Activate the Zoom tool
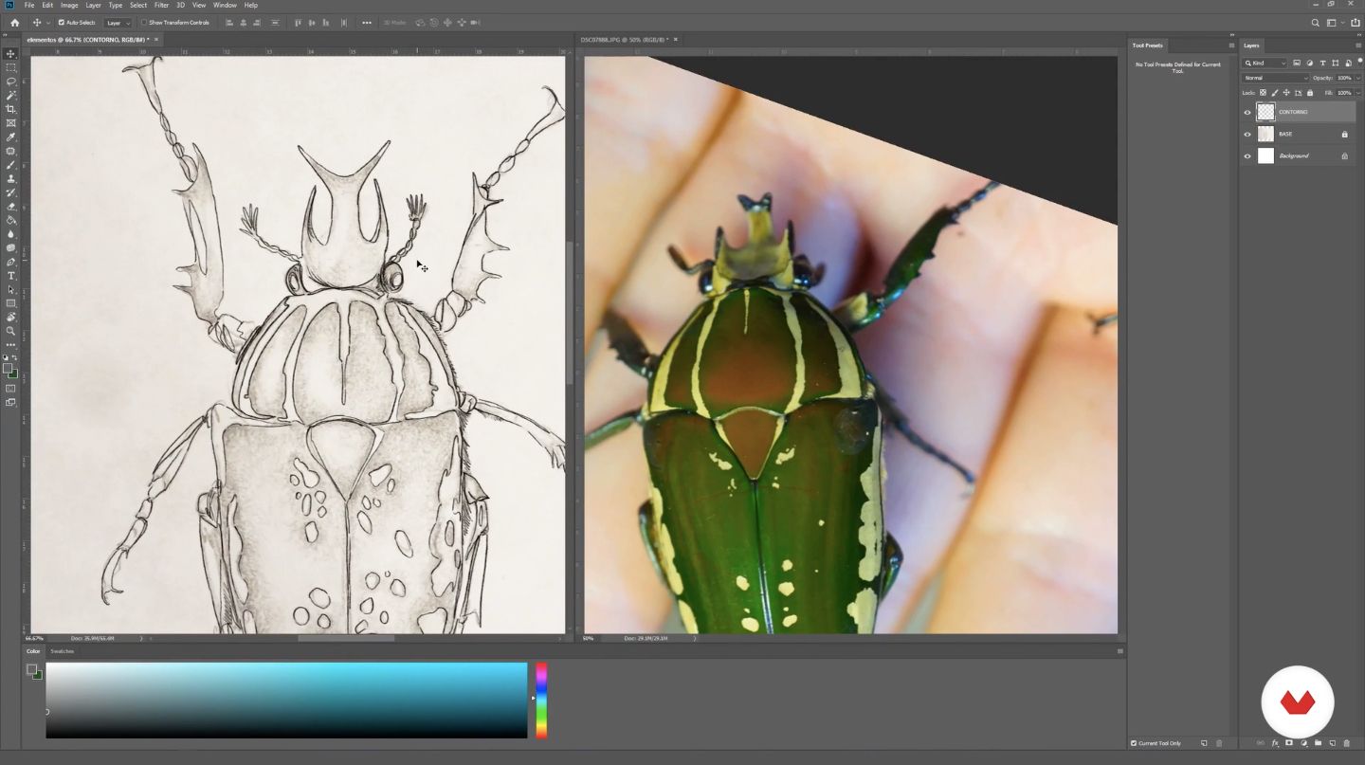 (x=11, y=331)
